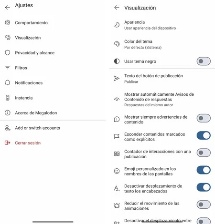Click the bell icon for Notificaciones
Viewport: 215px width, 224px height.
pos(8,82)
